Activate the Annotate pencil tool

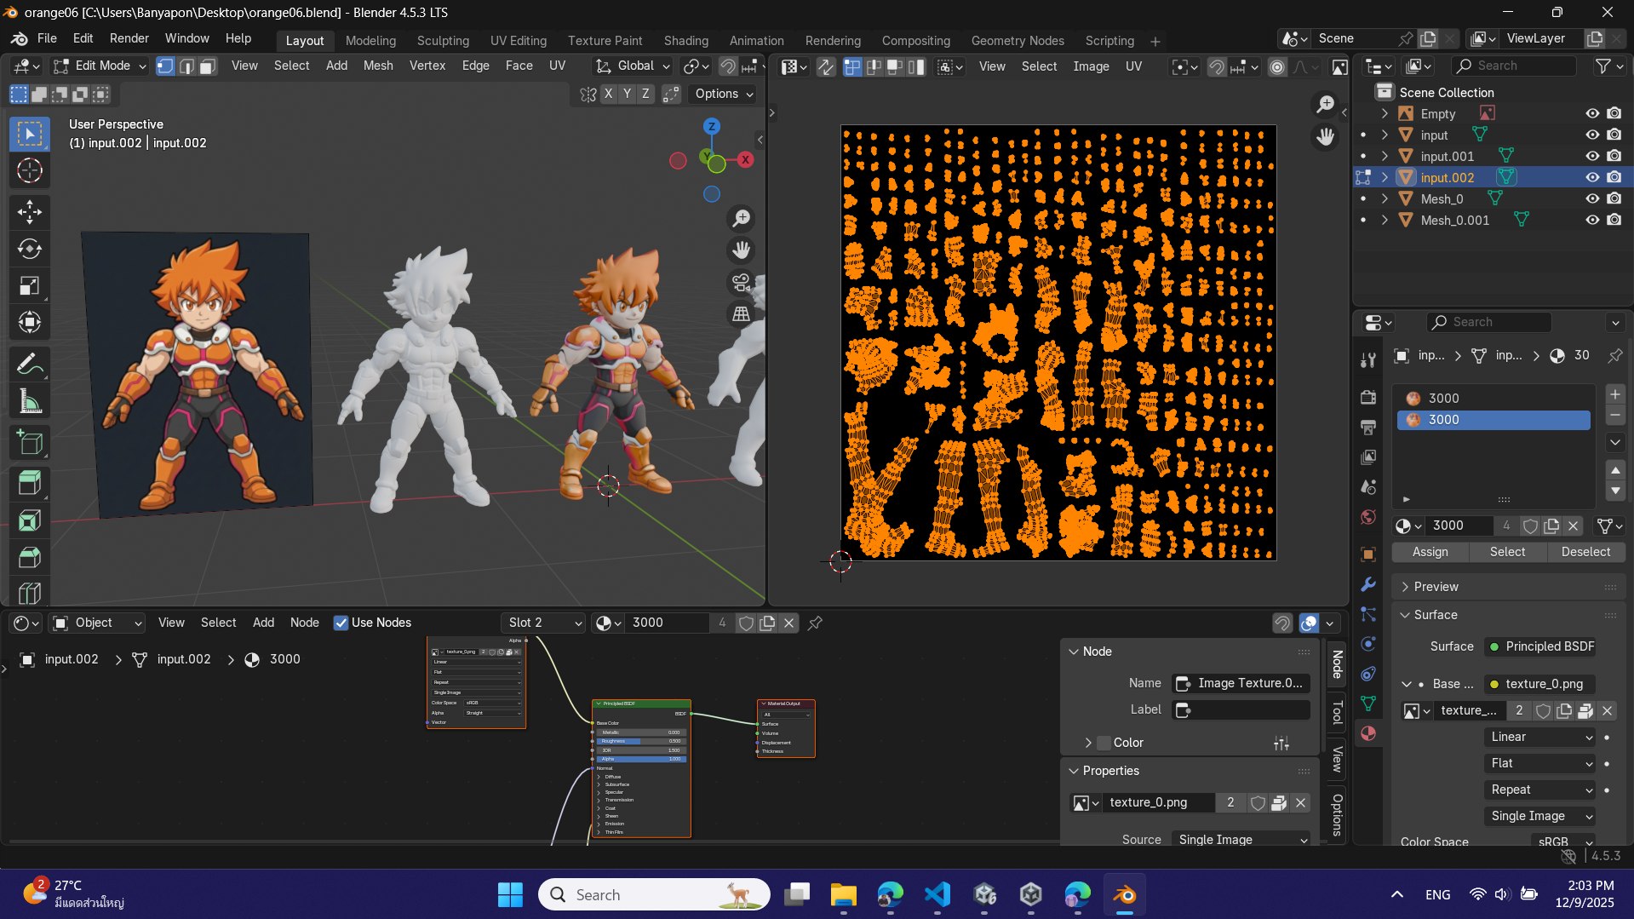[30, 365]
